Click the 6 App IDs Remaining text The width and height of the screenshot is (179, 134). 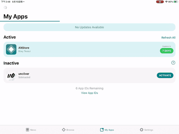pos(89,88)
